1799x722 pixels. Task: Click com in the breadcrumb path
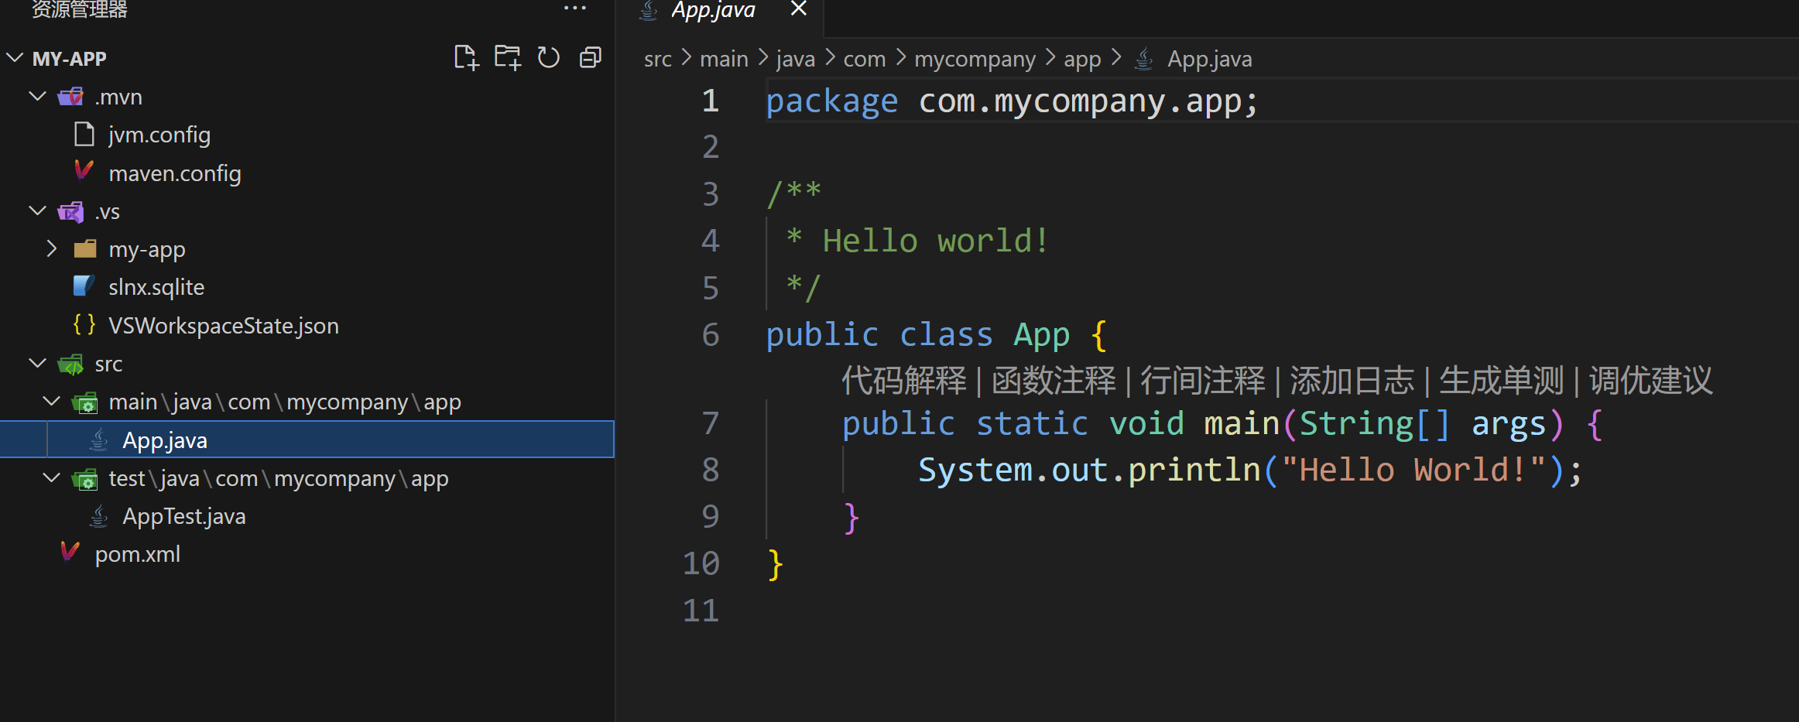[865, 59]
